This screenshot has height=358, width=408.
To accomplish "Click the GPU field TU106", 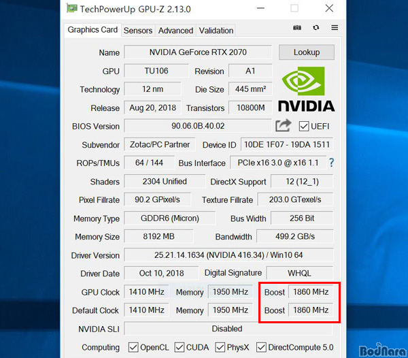I will click(x=156, y=71).
